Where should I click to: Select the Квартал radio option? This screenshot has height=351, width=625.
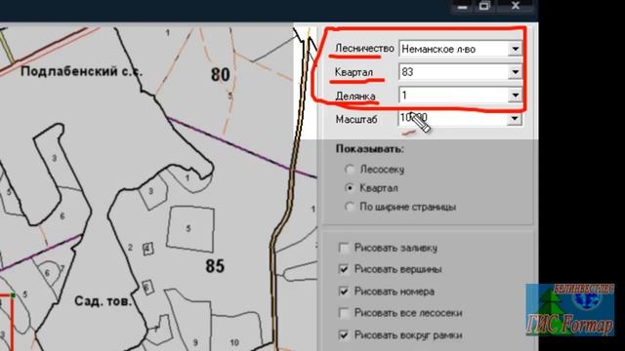coord(350,188)
